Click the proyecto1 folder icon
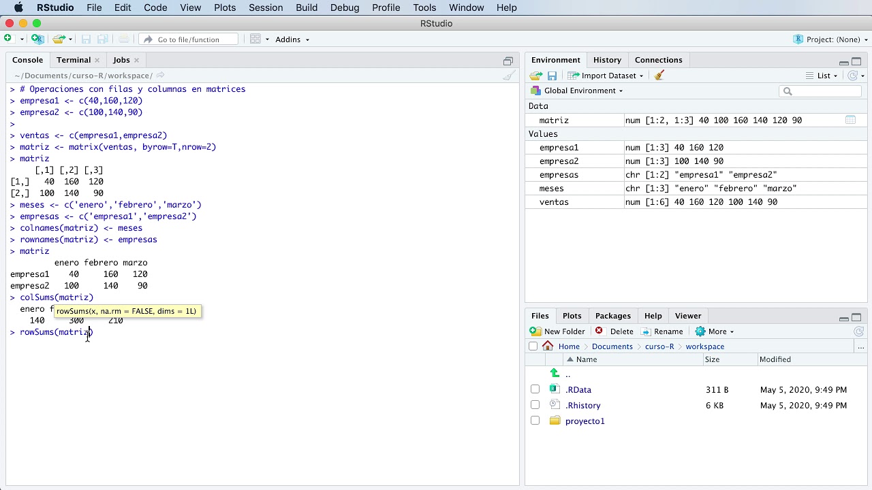 pos(555,421)
